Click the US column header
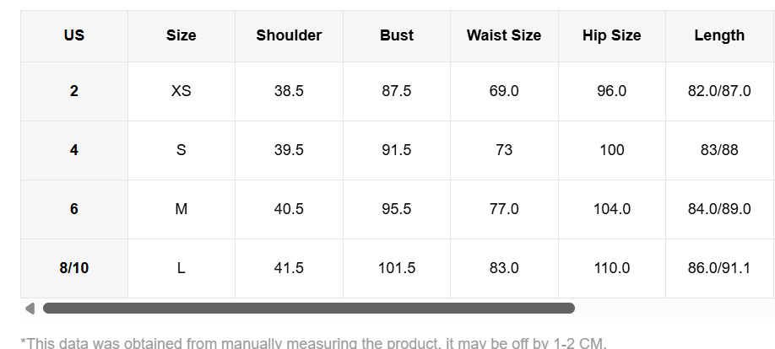This screenshot has width=775, height=349. [74, 35]
